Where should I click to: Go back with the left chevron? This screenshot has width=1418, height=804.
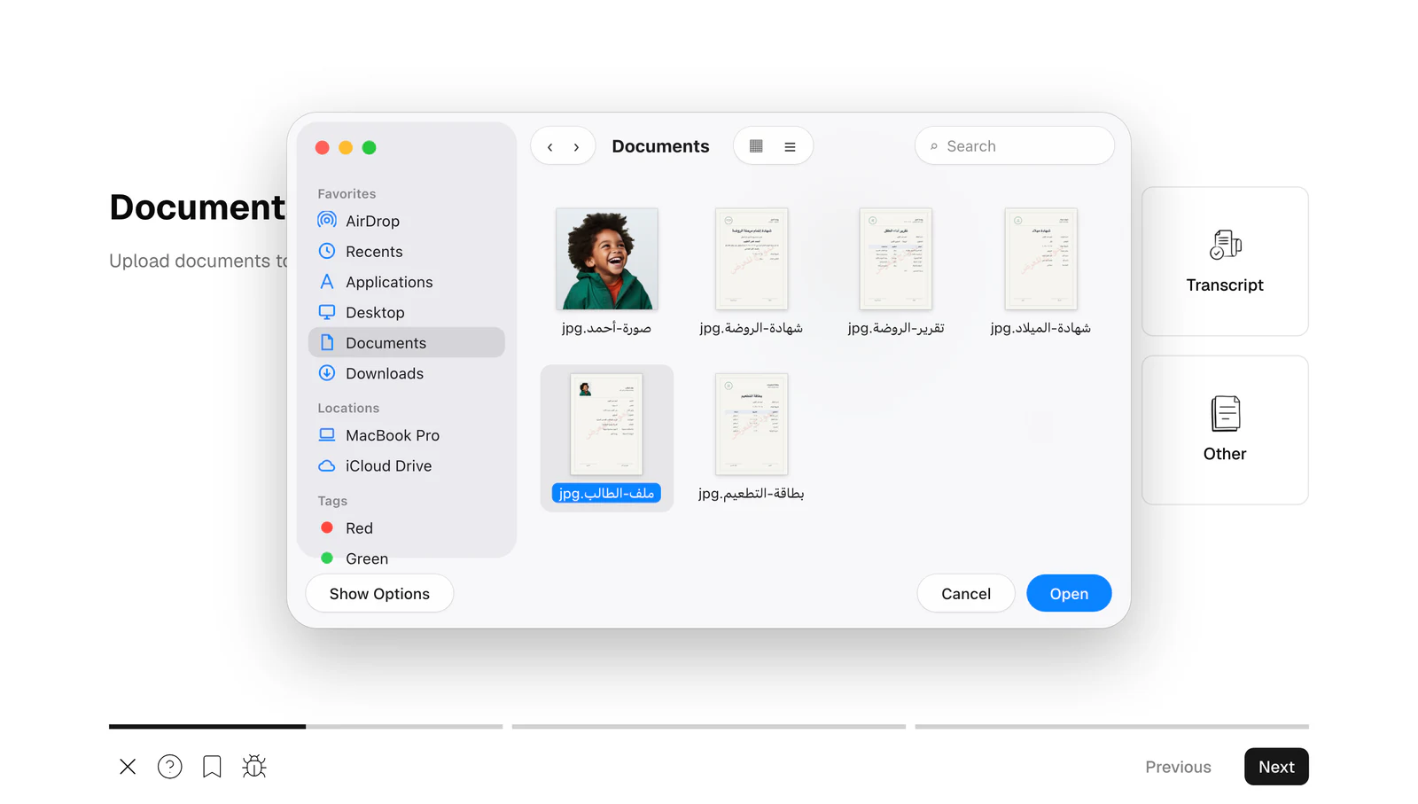[x=550, y=147]
